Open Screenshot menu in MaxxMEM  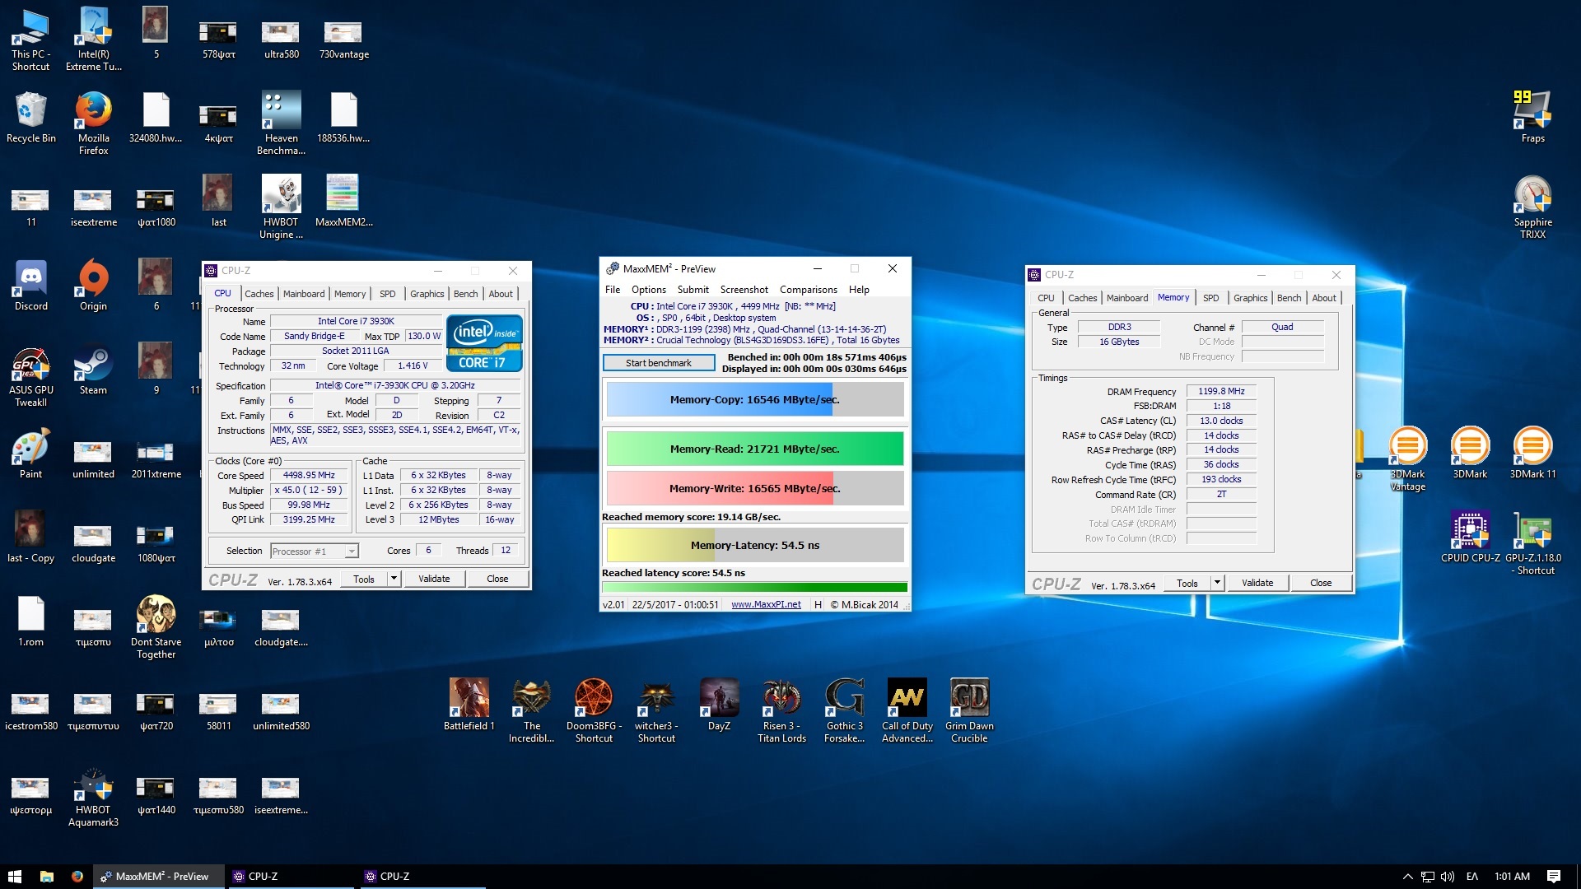[744, 290]
